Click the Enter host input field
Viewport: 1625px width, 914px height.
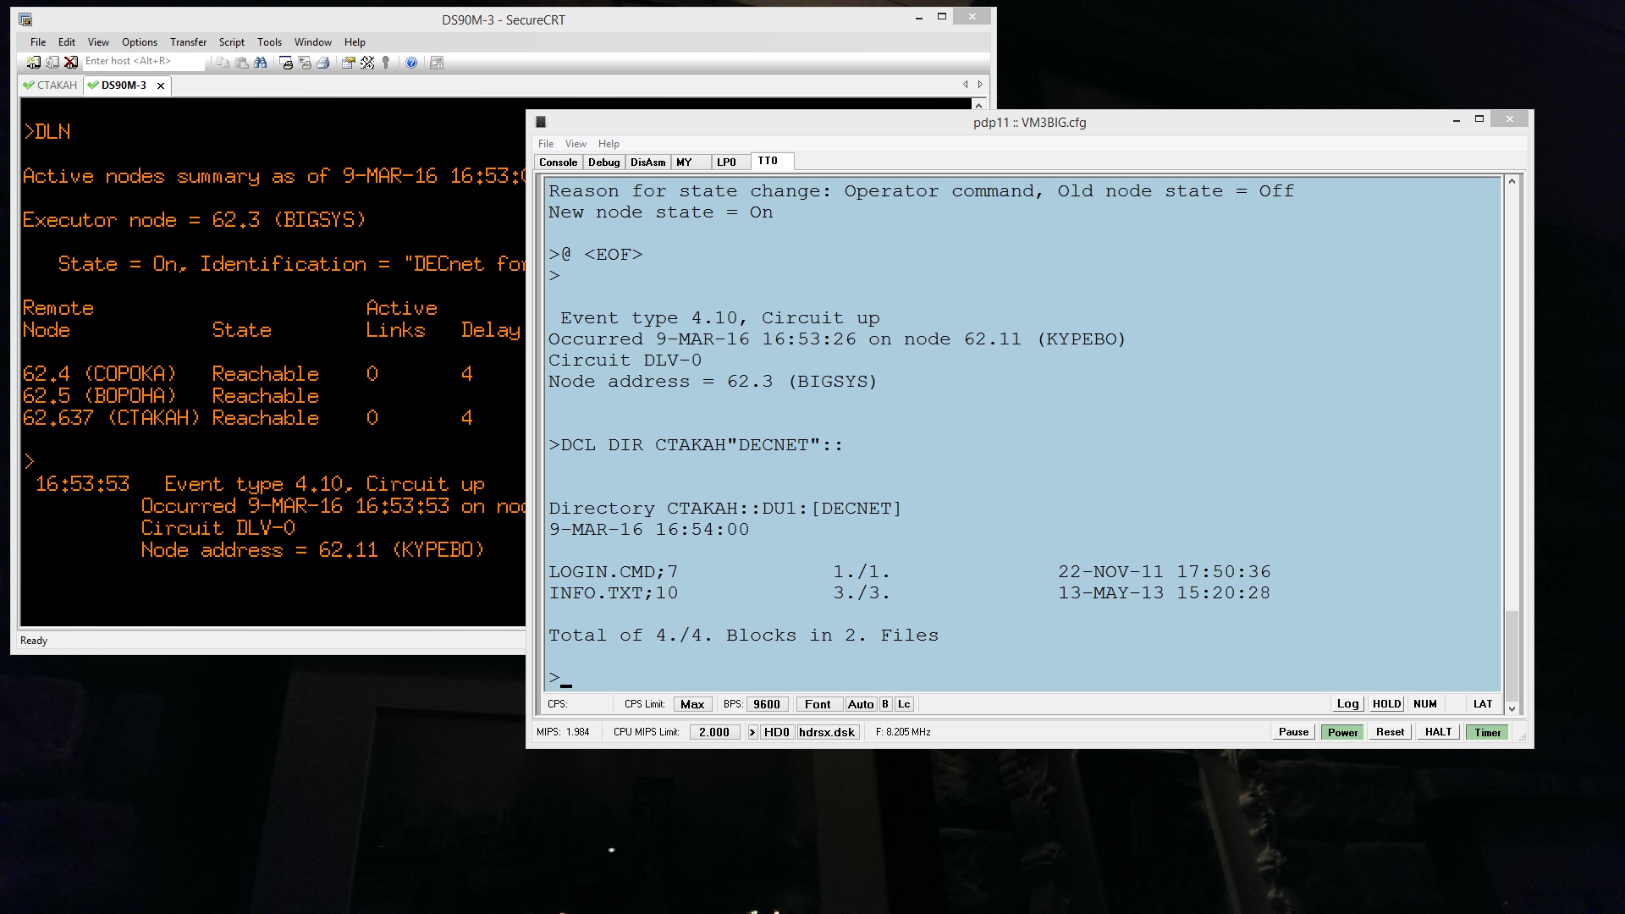pos(142,62)
